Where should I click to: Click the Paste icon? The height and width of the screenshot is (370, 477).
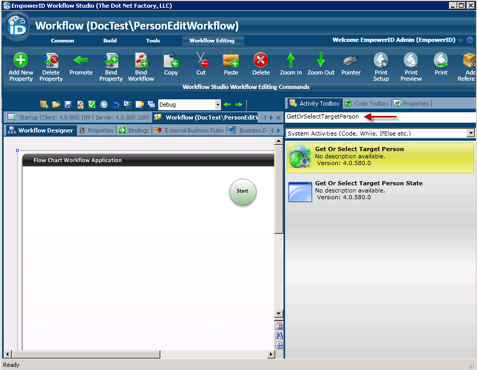pos(230,62)
